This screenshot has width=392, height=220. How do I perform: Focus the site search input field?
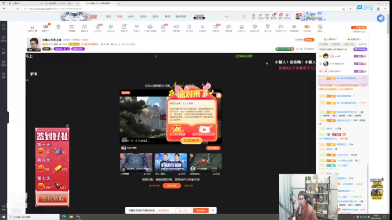pos(232,17)
